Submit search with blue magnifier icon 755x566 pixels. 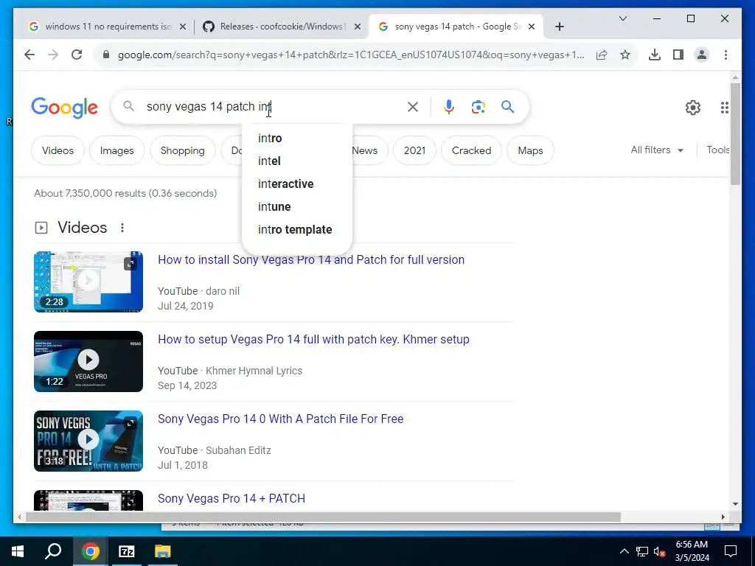coord(507,106)
